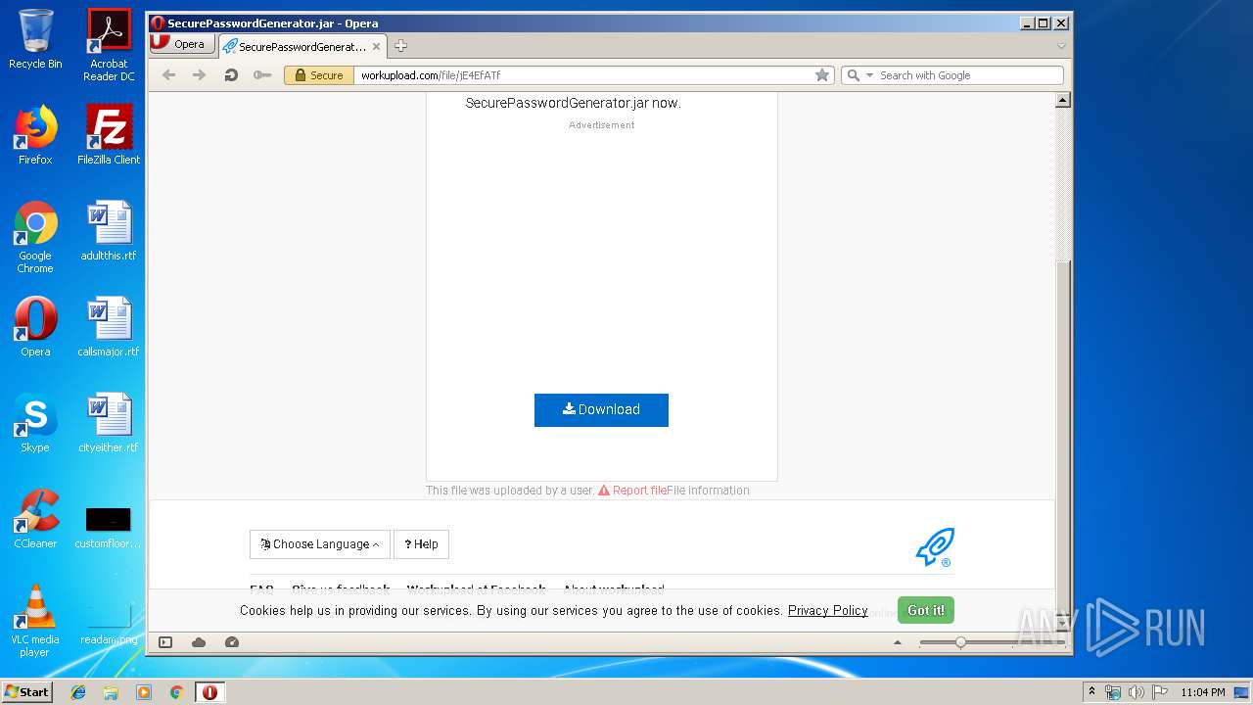The image size is (1253, 705).
Task: Open the Privacy Policy link
Action: click(x=828, y=610)
